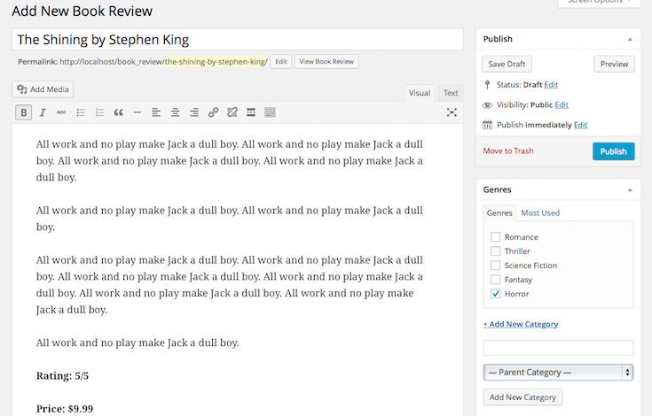This screenshot has height=416, width=652.
Task: Align text right
Action: (x=193, y=112)
